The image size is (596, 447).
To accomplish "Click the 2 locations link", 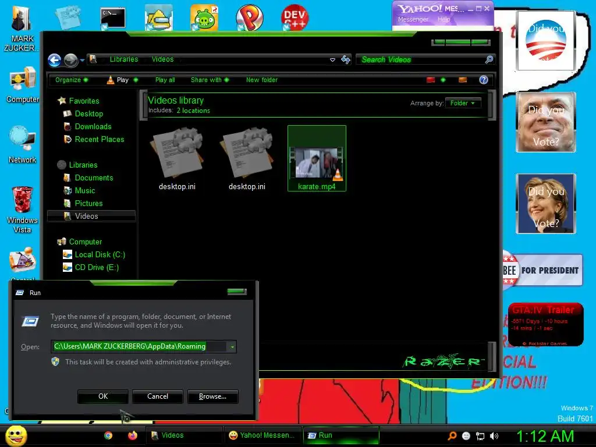I will point(193,111).
